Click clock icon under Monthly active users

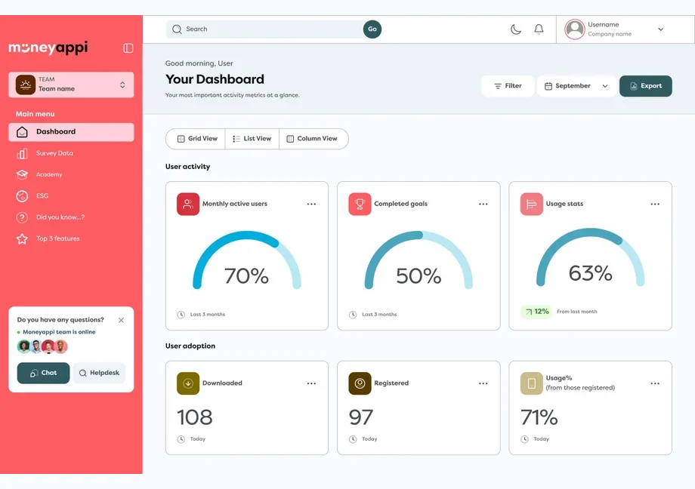(181, 315)
